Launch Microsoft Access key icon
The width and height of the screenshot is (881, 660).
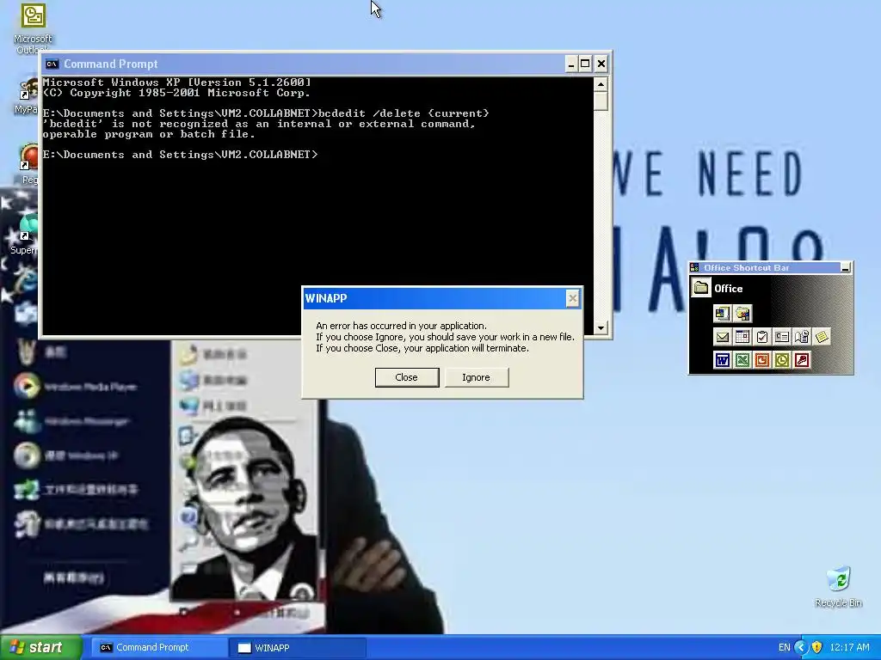coord(802,360)
